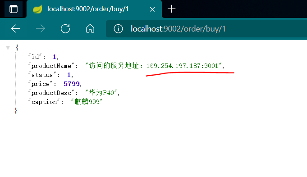The width and height of the screenshot is (307, 177).
Task: Click the opening curly brace
Action: point(17,48)
